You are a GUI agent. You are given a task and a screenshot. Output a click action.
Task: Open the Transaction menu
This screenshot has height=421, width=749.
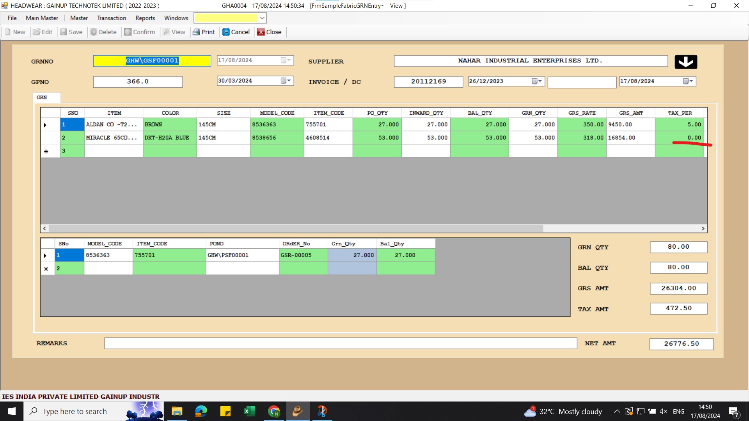(112, 18)
